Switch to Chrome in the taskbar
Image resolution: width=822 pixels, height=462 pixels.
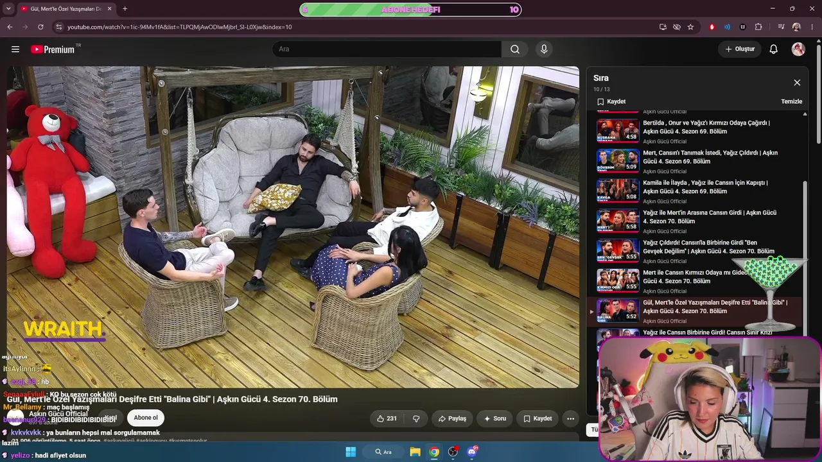434,452
